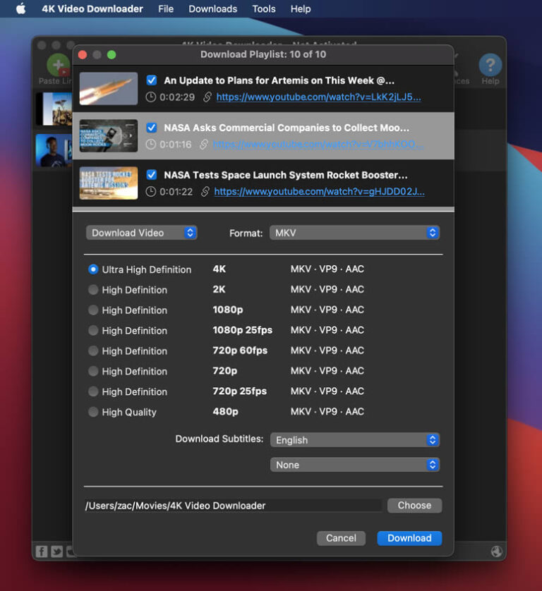This screenshot has width=542, height=591.
Task: Open the Apple menu
Action: (20, 9)
